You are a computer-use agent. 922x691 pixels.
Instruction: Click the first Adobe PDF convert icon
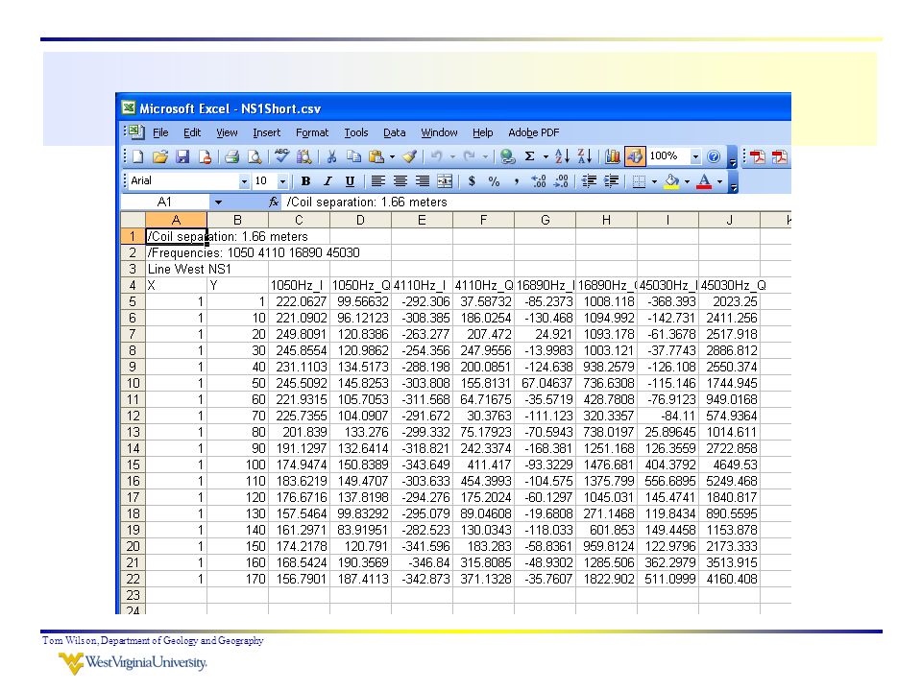coord(758,156)
